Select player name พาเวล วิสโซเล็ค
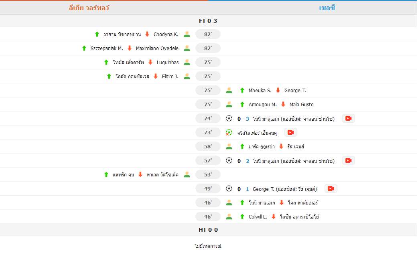 click(162, 175)
